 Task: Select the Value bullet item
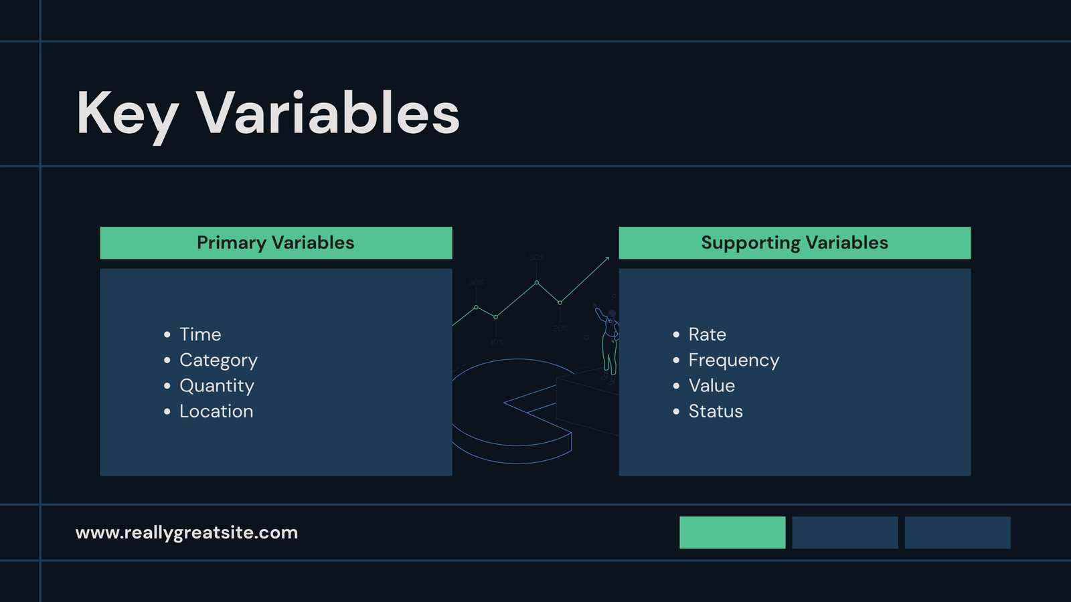(x=712, y=386)
